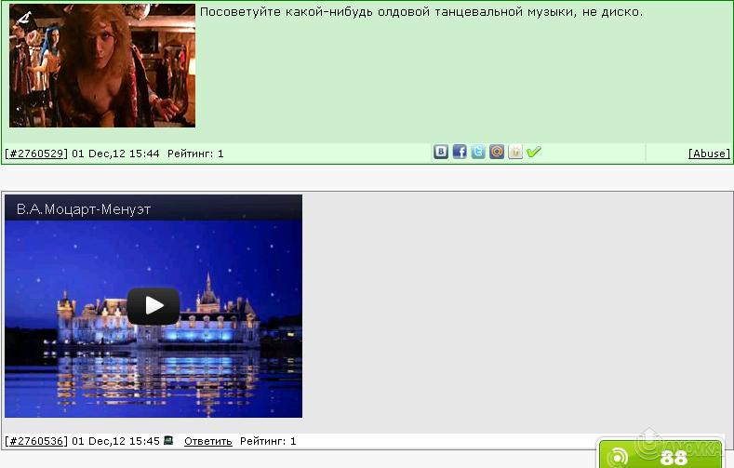This screenshot has width=734, height=468.
Task: Click the first post's message text
Action: tap(421, 12)
